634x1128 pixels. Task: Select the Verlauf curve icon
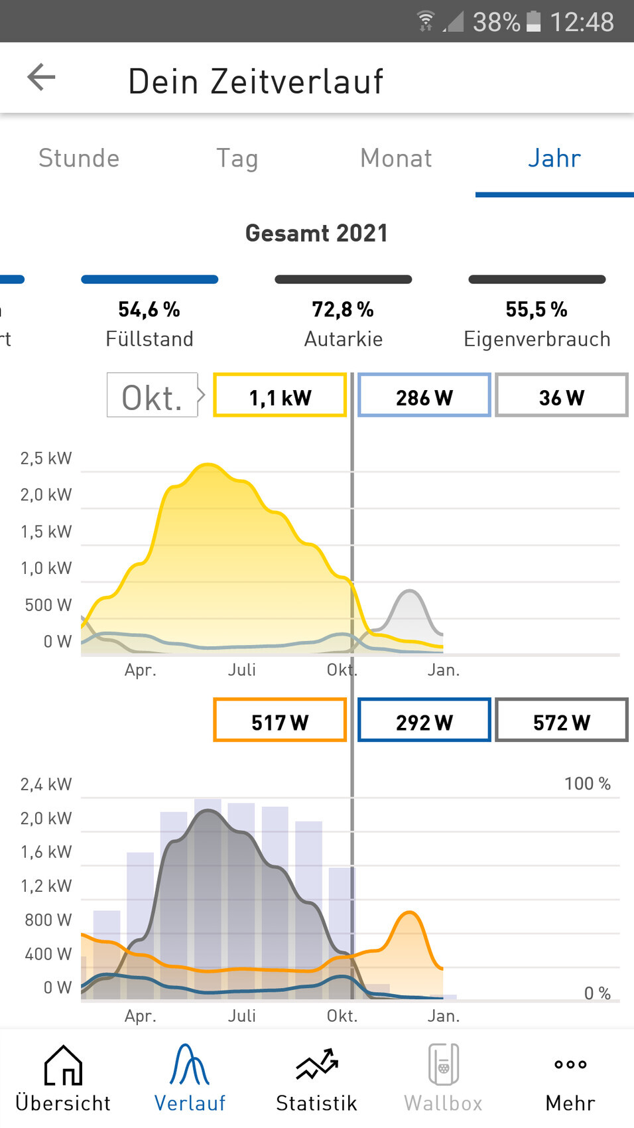pyautogui.click(x=190, y=1064)
